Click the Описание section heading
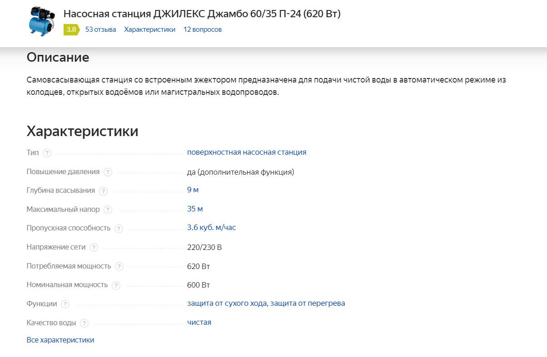547x357 pixels. 58,58
